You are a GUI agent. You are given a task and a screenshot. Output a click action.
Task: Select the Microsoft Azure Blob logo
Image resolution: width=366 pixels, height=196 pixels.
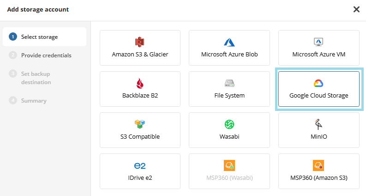229,42
